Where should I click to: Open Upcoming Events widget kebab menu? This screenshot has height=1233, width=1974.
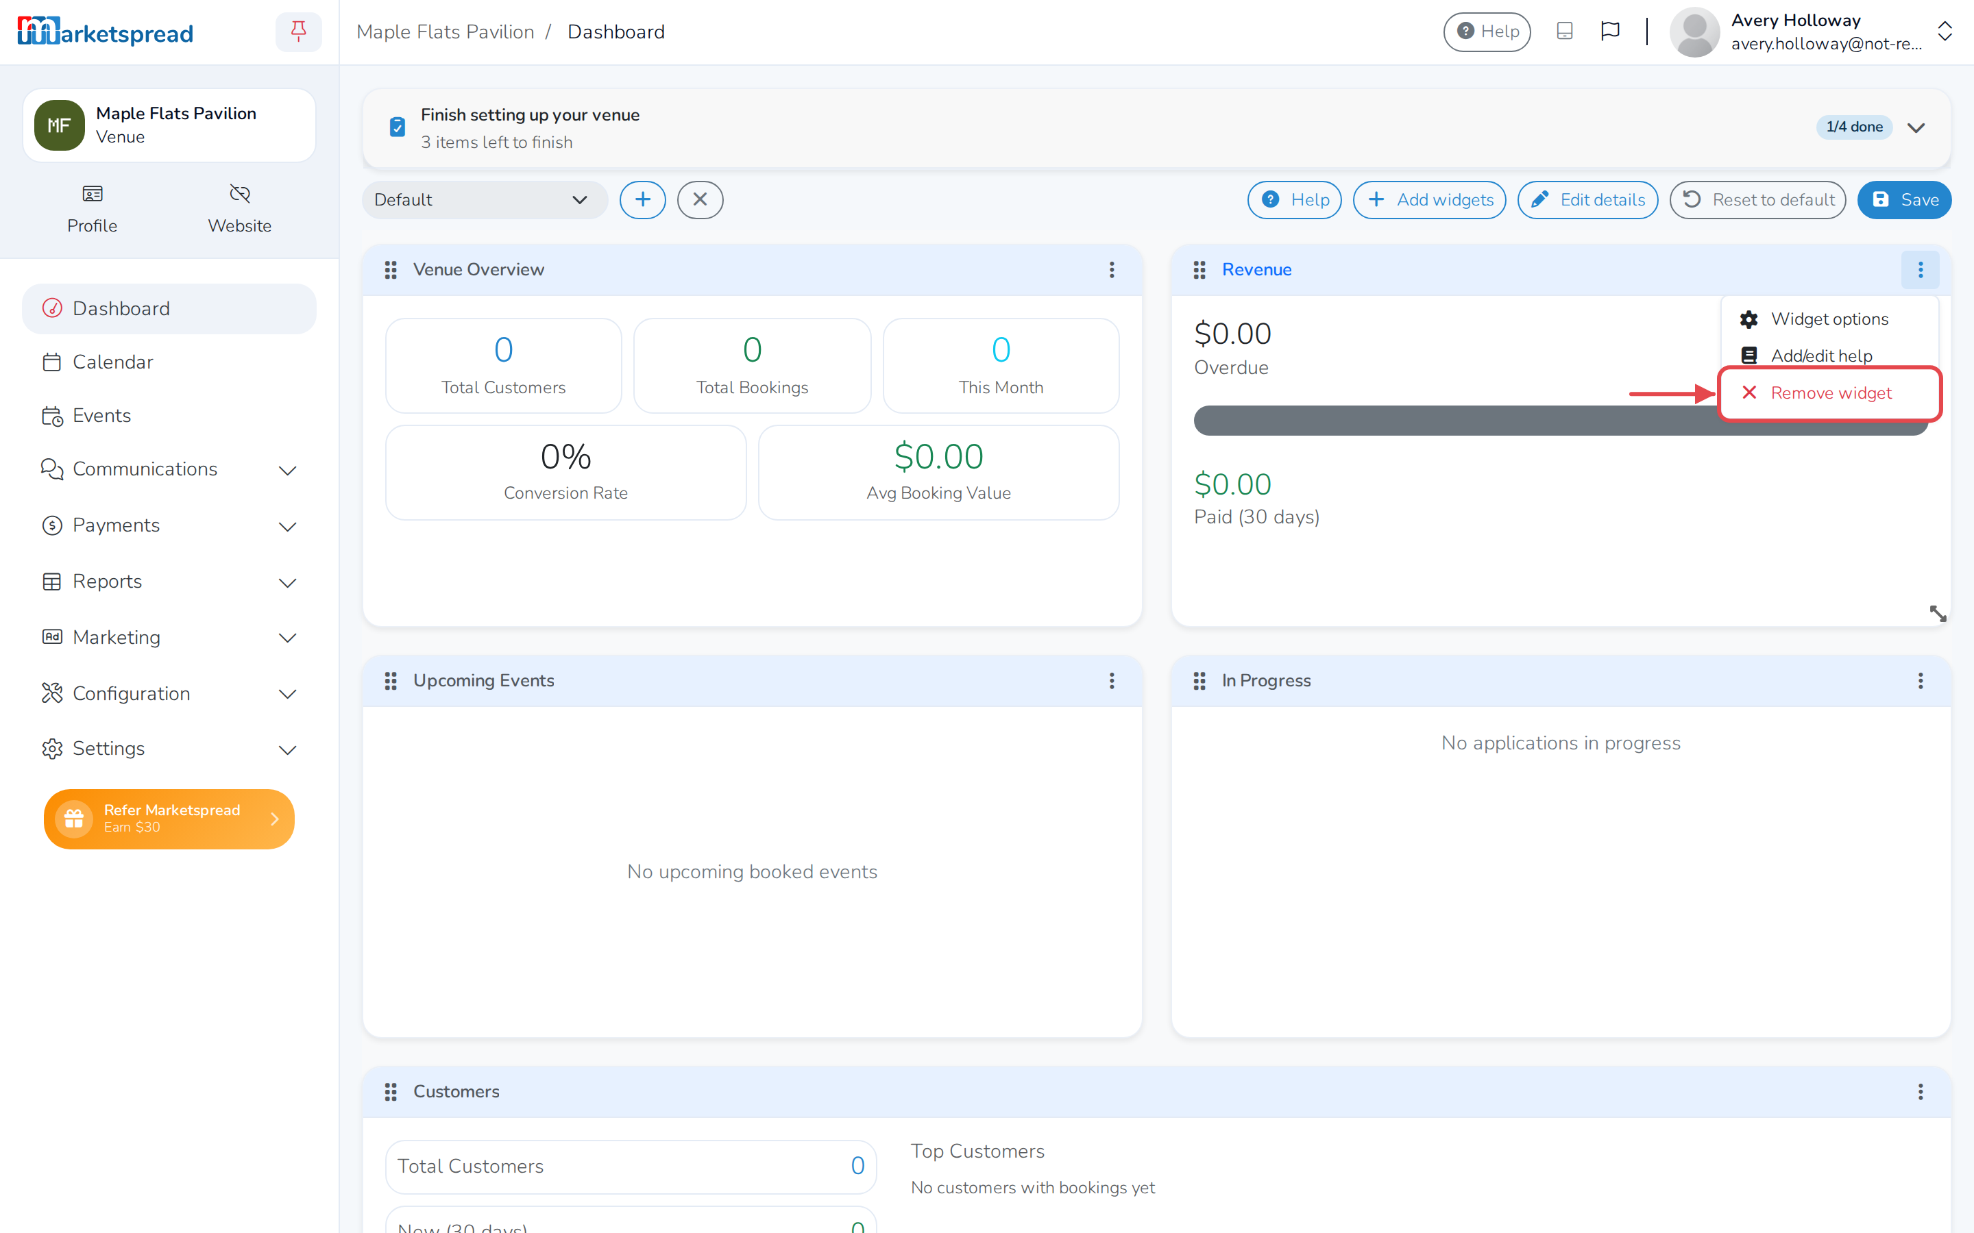1112,681
